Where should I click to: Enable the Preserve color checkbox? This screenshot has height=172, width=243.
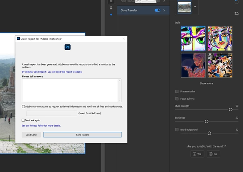(177, 91)
